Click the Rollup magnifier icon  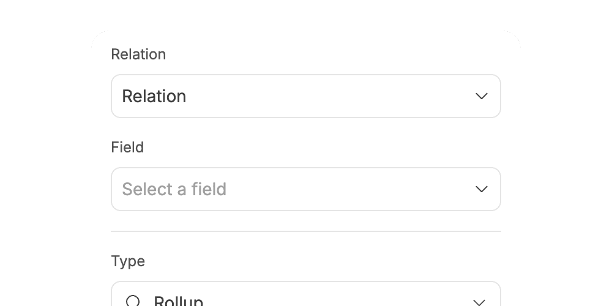(133, 301)
